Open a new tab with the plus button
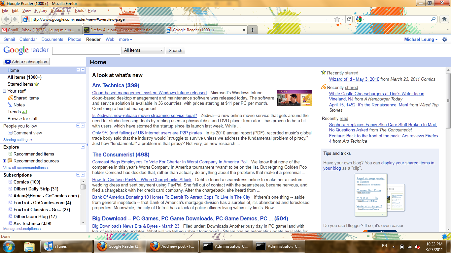The width and height of the screenshot is (451, 253). 253,30
